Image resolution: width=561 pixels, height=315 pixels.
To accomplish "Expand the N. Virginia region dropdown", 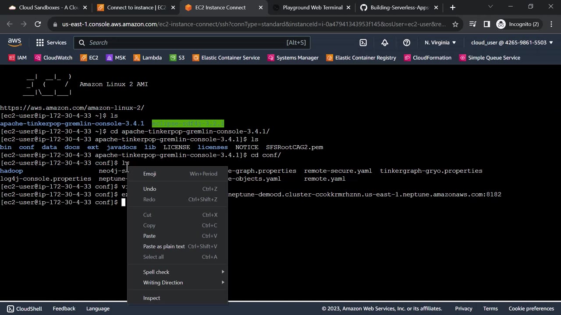I will [440, 42].
